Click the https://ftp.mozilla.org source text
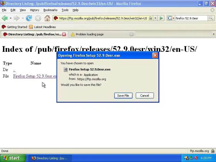216x162 pixels. [x=92, y=79]
